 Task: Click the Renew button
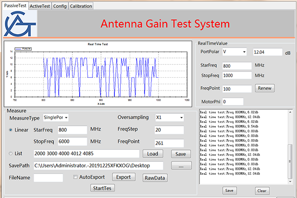tap(264, 89)
